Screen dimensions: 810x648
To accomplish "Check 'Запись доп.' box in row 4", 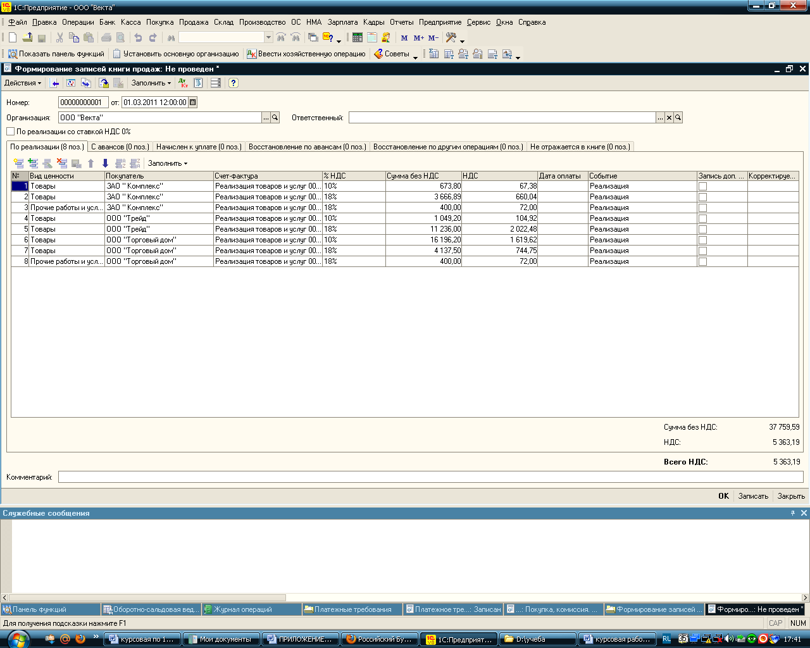I will (702, 218).
